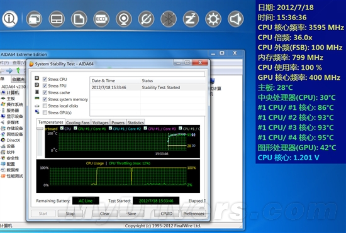
Task: Select 显示设备 in the AIDA64 tree
Action: point(14,116)
